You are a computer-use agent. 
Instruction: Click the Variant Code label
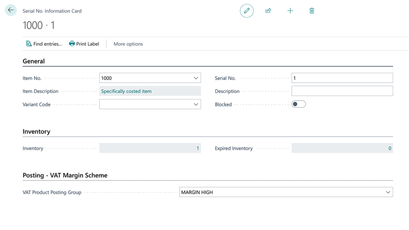36,104
